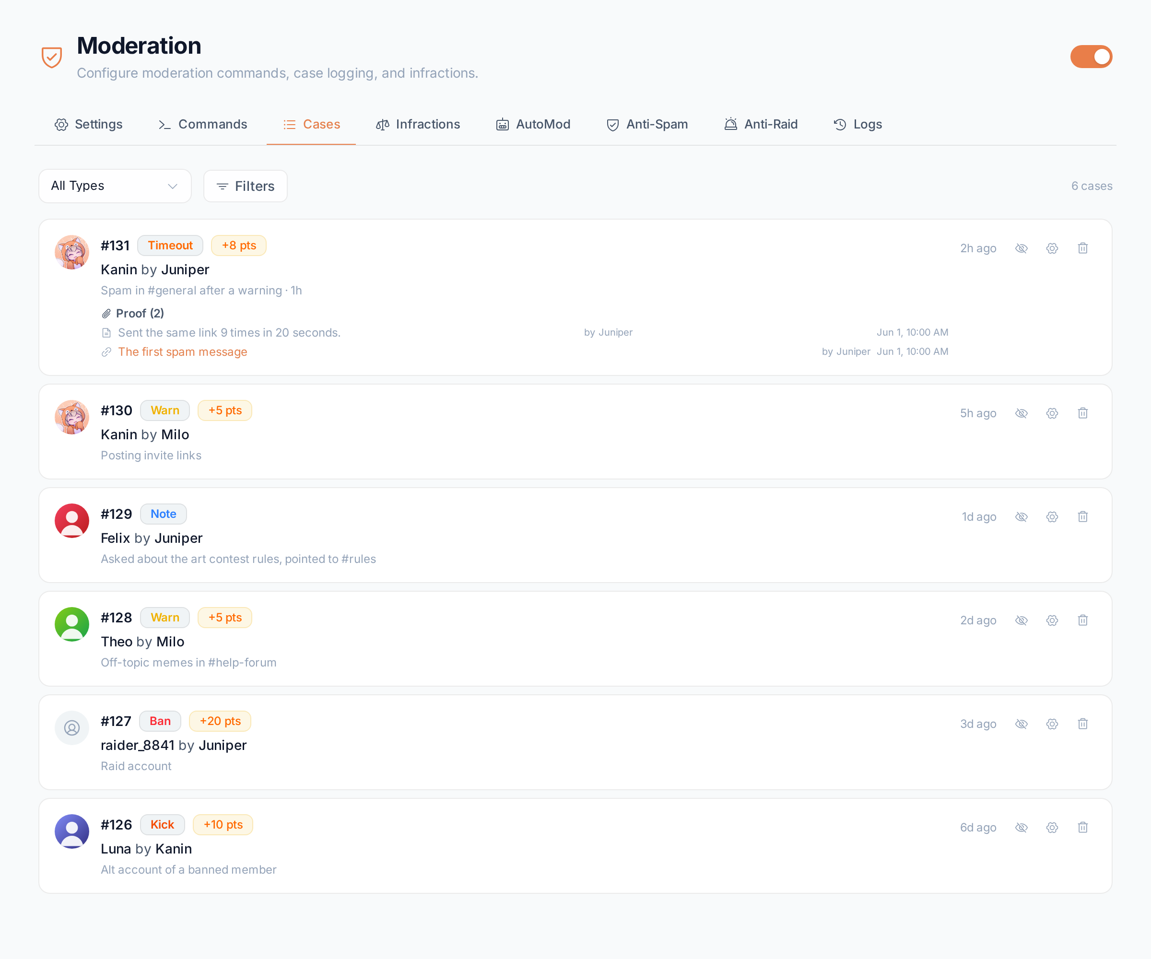Screen dimensions: 1151x959
Task: Toggle the Moderation module switch off
Action: (x=1091, y=57)
